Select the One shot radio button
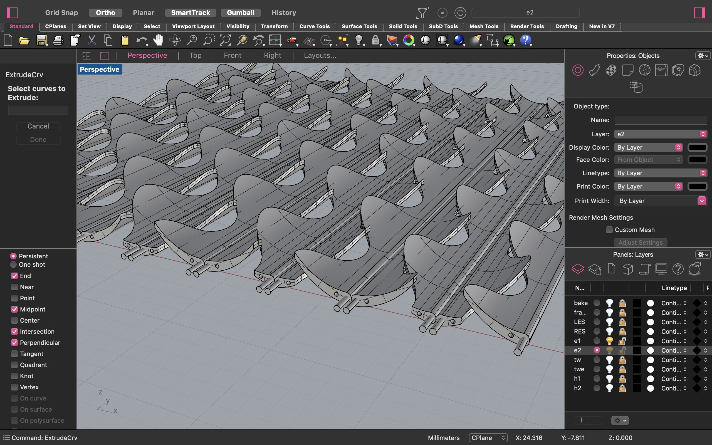The image size is (712, 445). pyautogui.click(x=13, y=264)
